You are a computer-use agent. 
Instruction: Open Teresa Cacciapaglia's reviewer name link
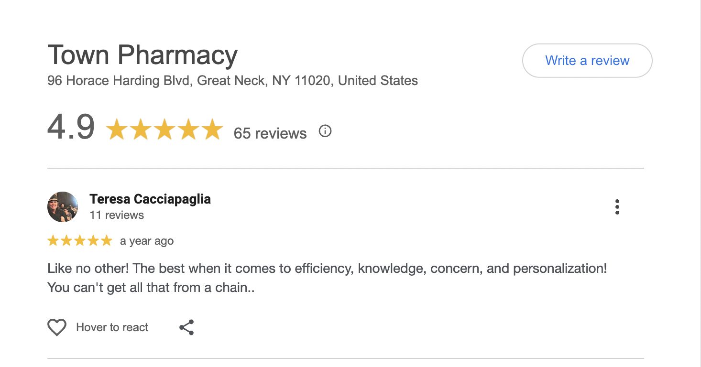click(x=150, y=199)
